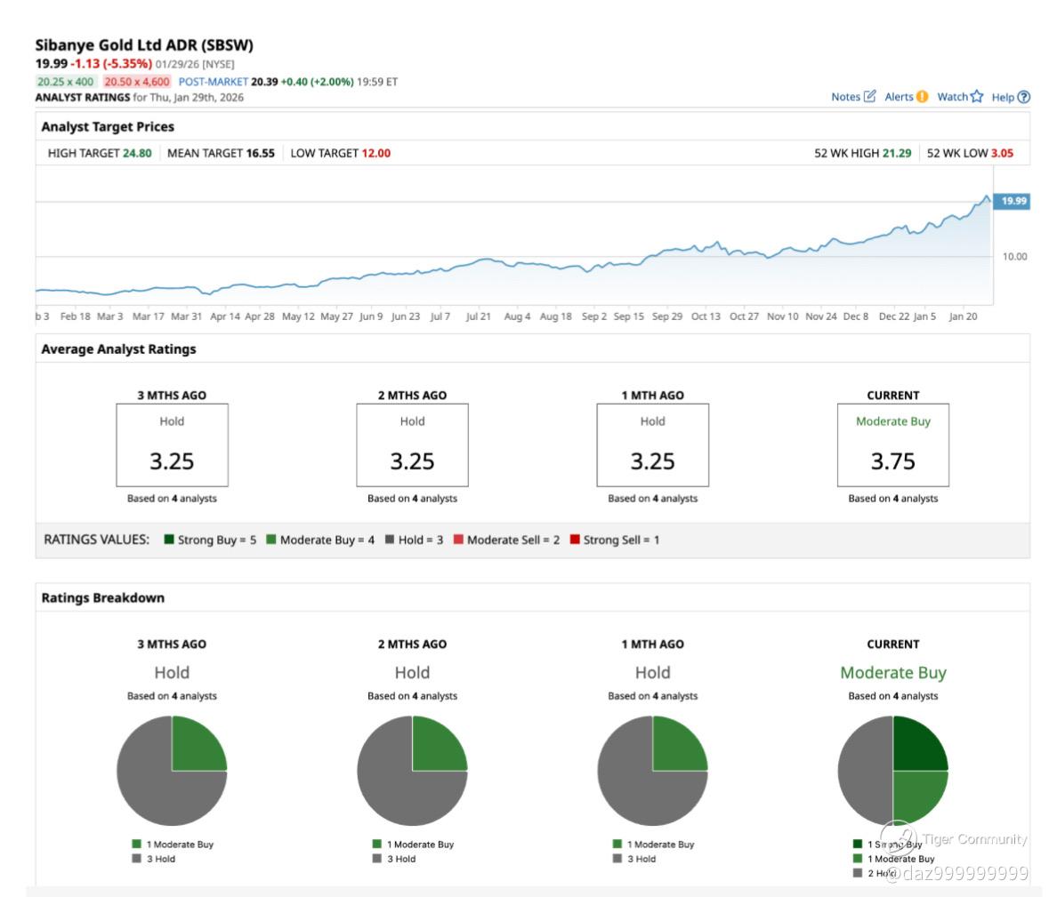Click the POST-MARKET label link
This screenshot has height=897, width=1049.
coord(213,82)
